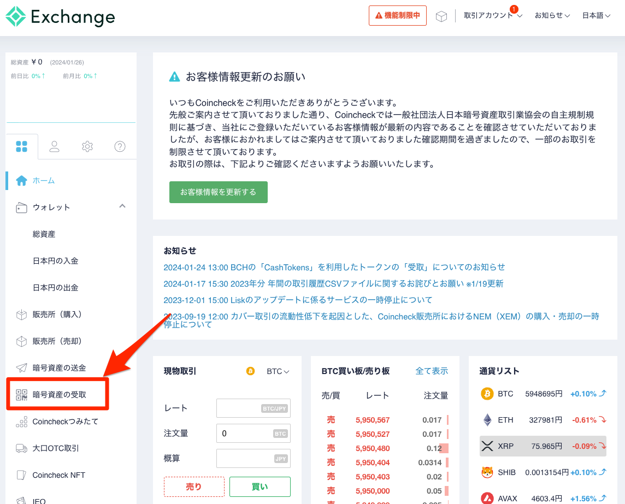Click the red notification badge

click(514, 9)
